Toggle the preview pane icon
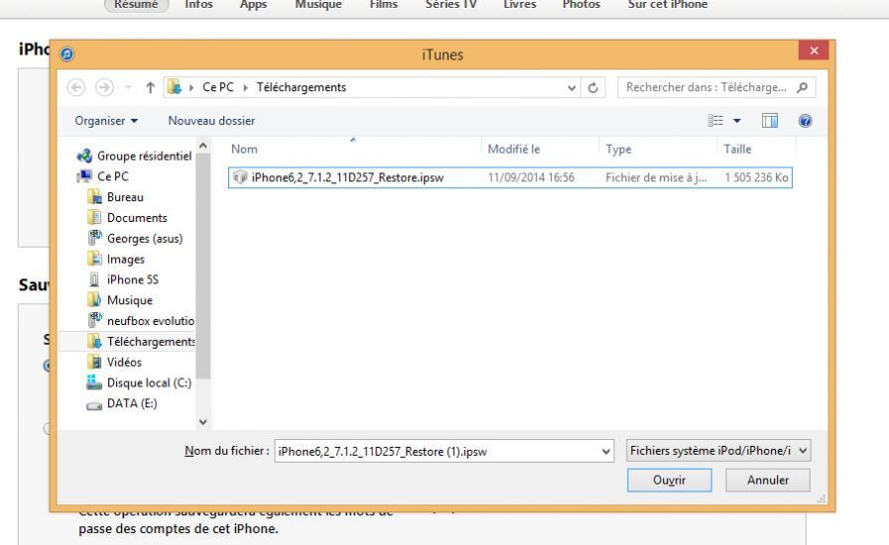Viewport: 889px width, 545px height. (769, 121)
